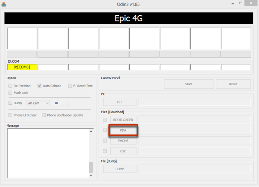The width and height of the screenshot is (259, 187).
Task: Enable the checkbox beside PHONE
Action: click(105, 140)
